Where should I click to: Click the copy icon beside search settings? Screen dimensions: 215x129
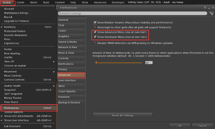point(211,13)
